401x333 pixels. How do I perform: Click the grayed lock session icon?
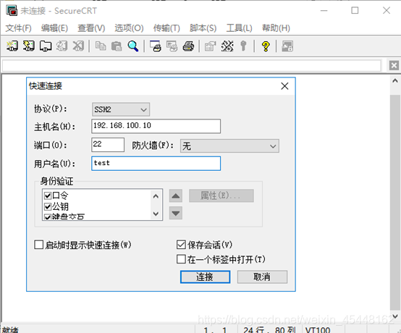(x=287, y=46)
